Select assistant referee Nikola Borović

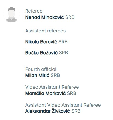pyautogui.click(x=41, y=42)
